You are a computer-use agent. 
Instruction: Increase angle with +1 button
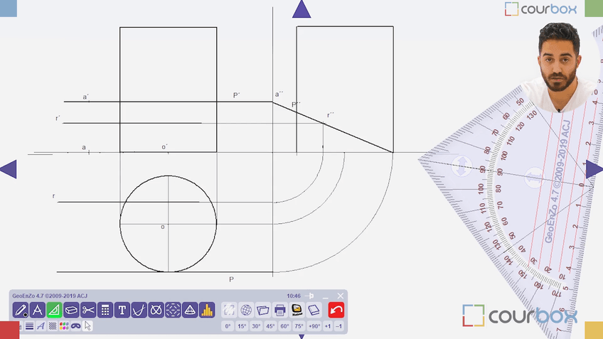tap(328, 326)
